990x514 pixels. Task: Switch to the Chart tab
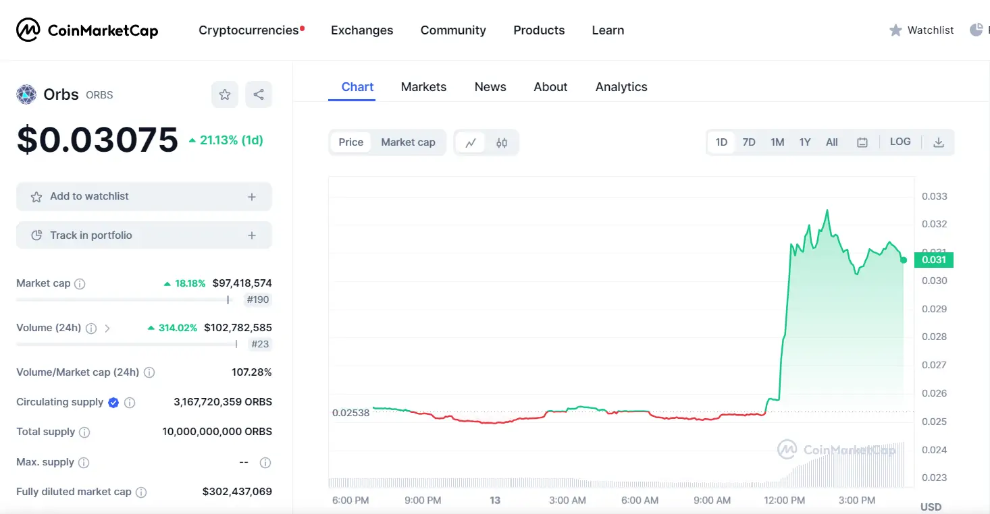point(357,87)
